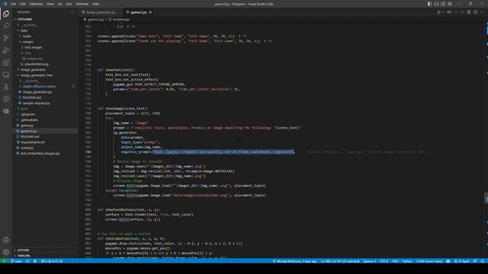
Task: Toggle the Primary Side Bar layout icon
Action: 430,4
